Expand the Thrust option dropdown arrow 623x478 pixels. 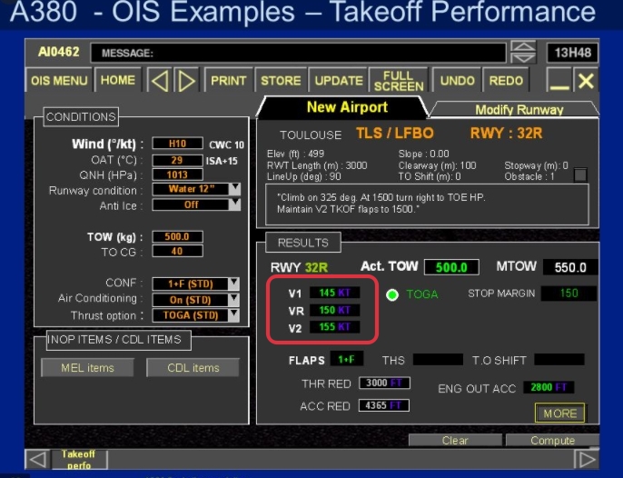coord(234,315)
